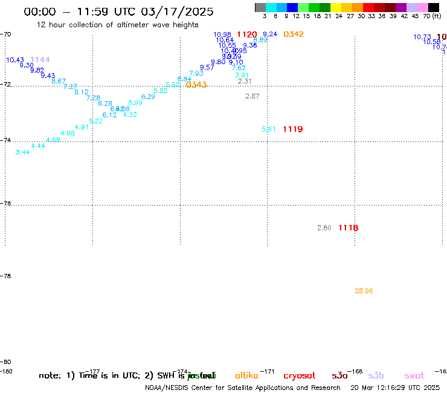Click the wave height value '7.28'
This screenshot has width=447, height=393.
[93, 98]
